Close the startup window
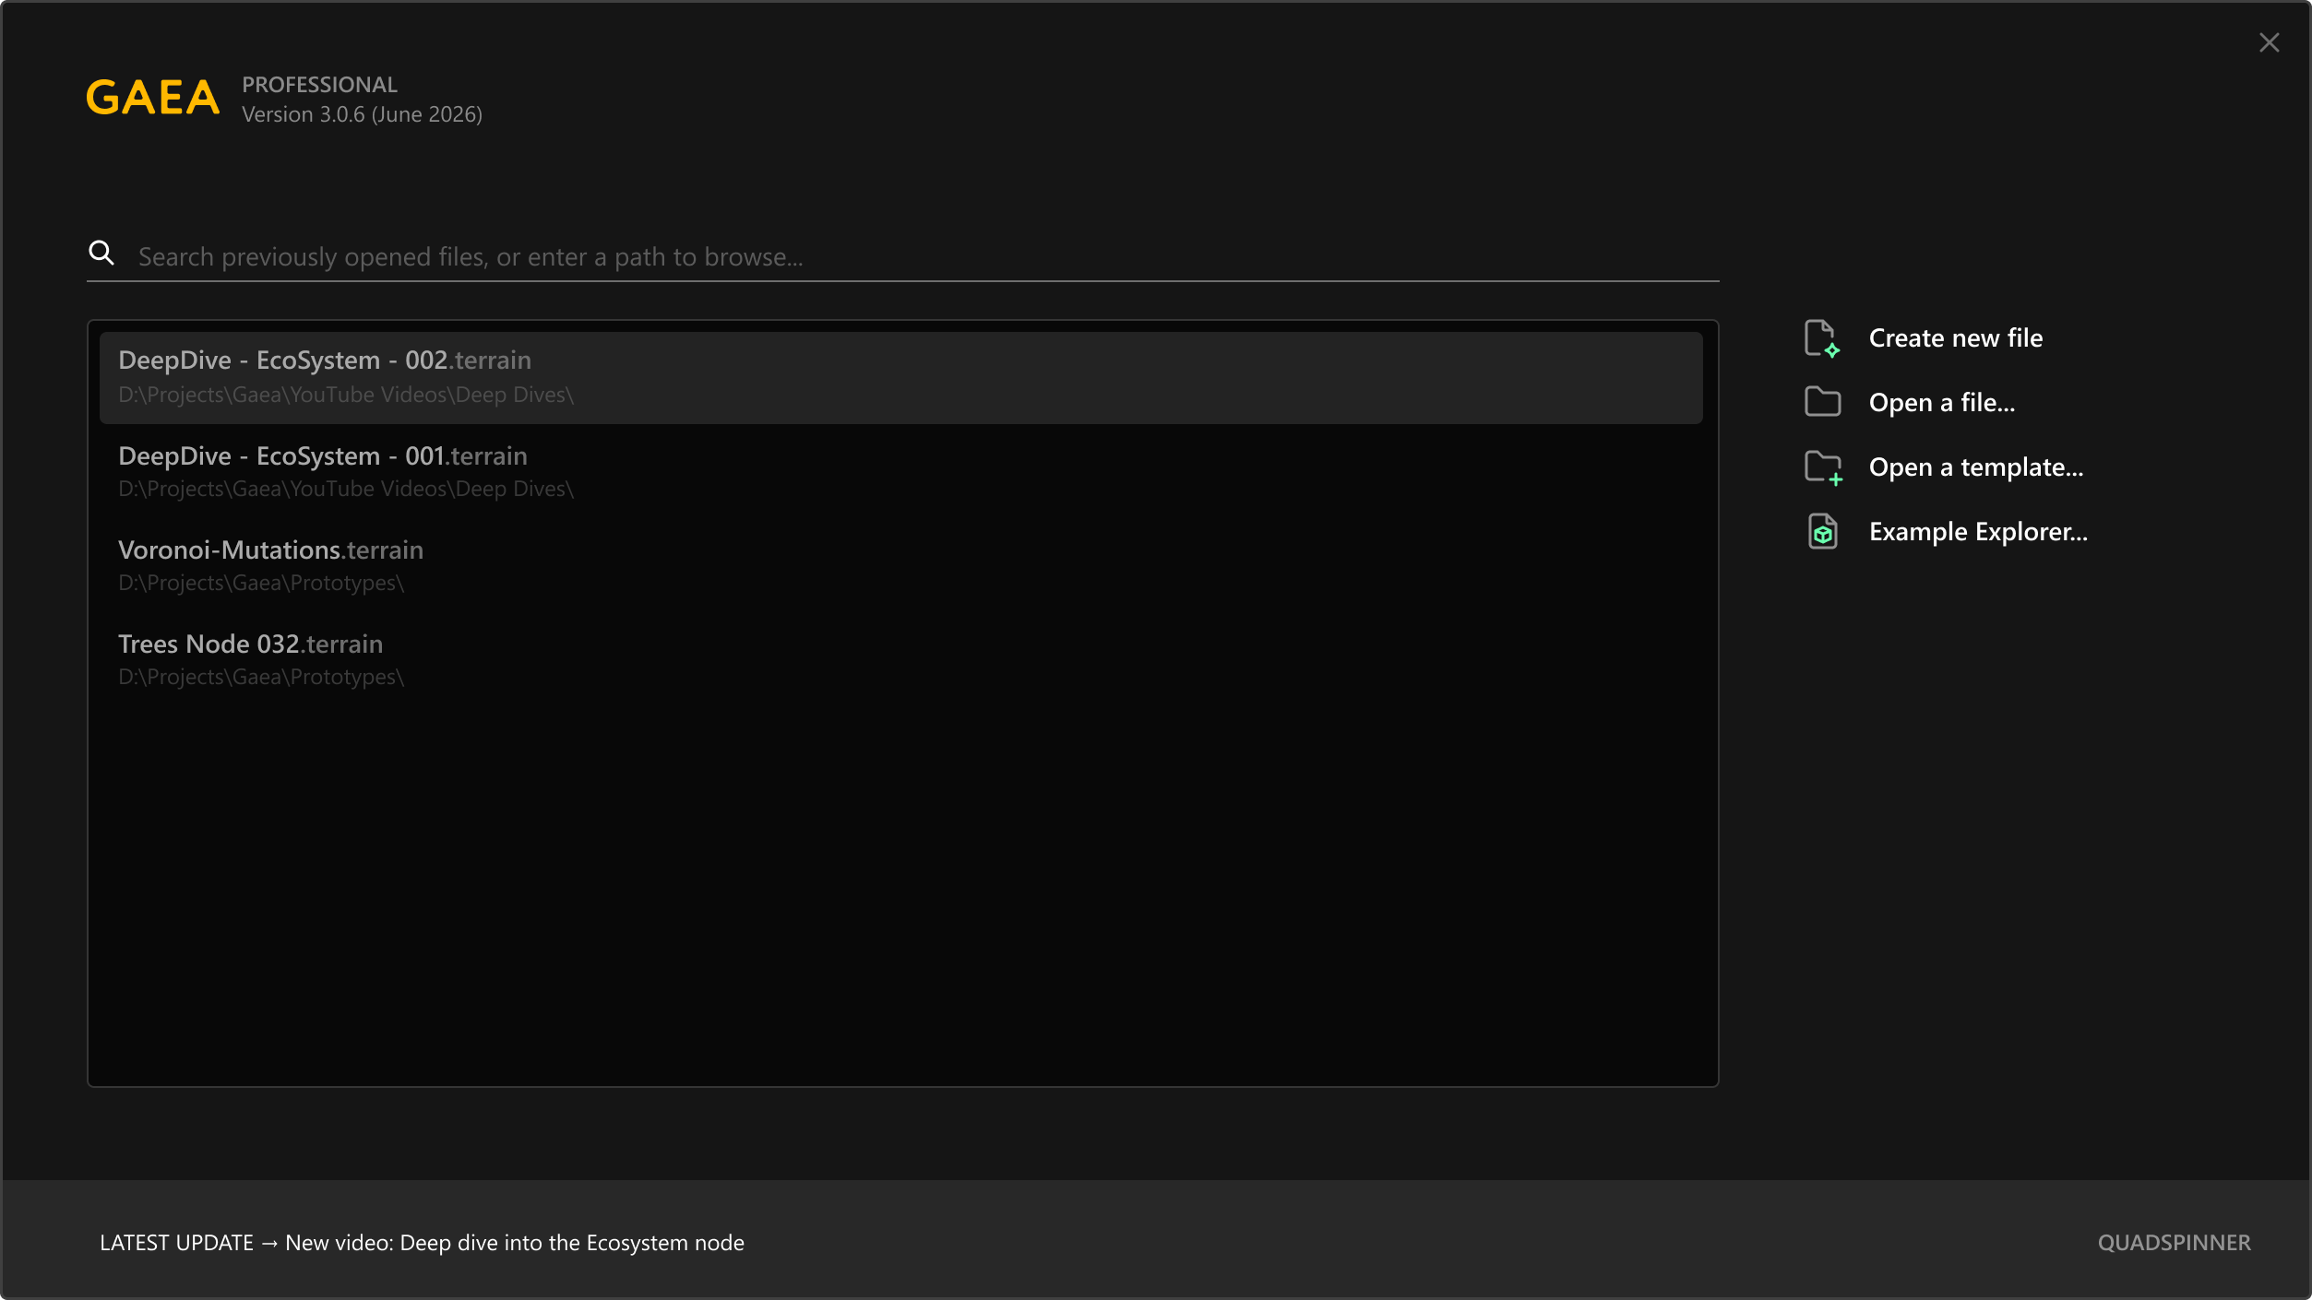Screen dimensions: 2312x1300 coord(2269,42)
